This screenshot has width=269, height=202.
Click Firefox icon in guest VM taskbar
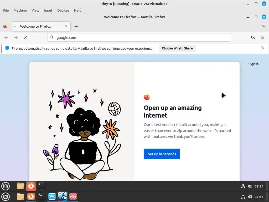click(x=31, y=186)
